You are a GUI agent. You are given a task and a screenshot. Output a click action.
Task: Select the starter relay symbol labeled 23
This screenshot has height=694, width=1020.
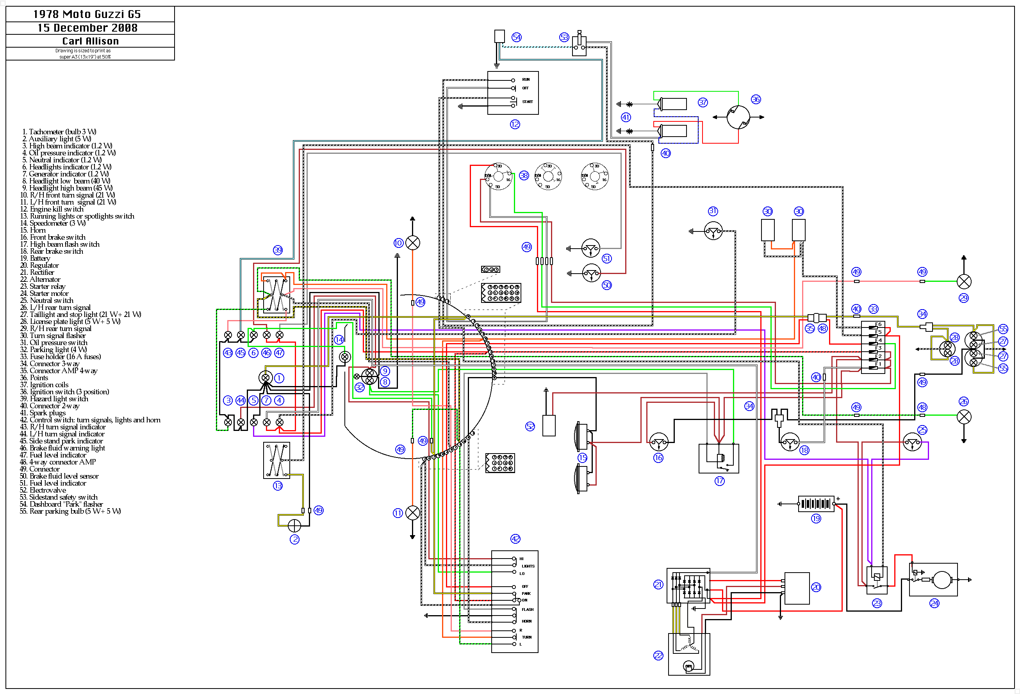(876, 580)
